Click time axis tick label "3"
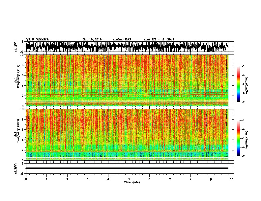Image resolution: width=261 pixels, height=201 pixels. pyautogui.click(x=88, y=179)
